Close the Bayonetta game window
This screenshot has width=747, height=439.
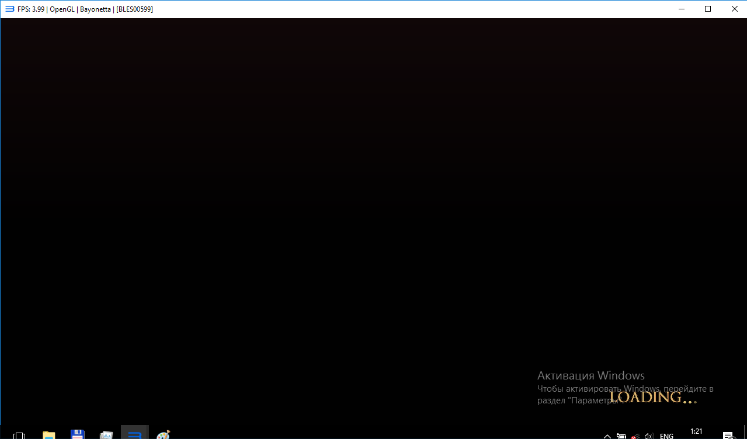pyautogui.click(x=734, y=9)
